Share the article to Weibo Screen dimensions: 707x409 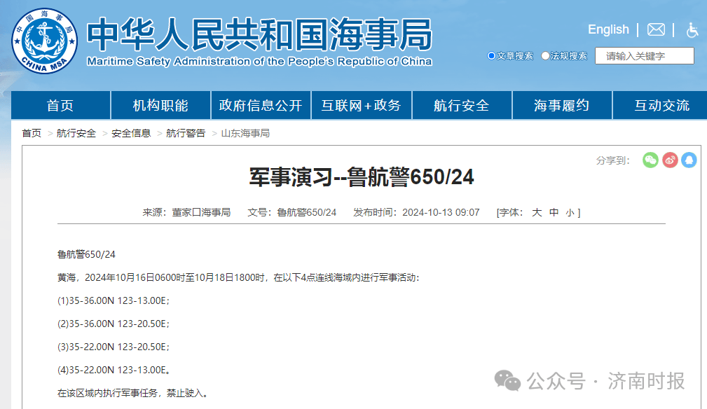tap(670, 160)
